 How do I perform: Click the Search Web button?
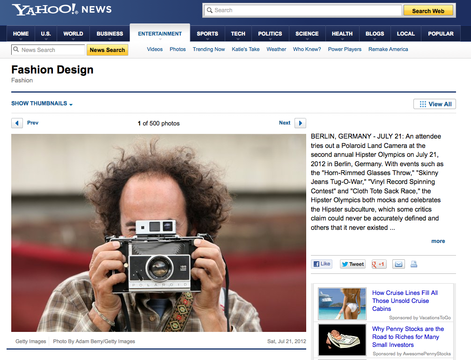pos(428,10)
